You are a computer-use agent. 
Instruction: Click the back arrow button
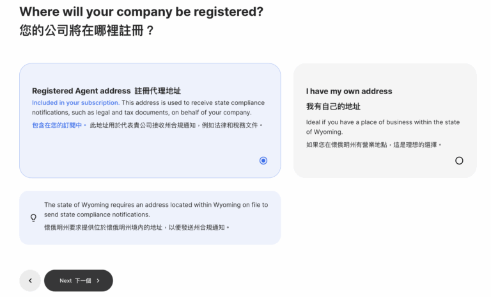[x=30, y=280]
